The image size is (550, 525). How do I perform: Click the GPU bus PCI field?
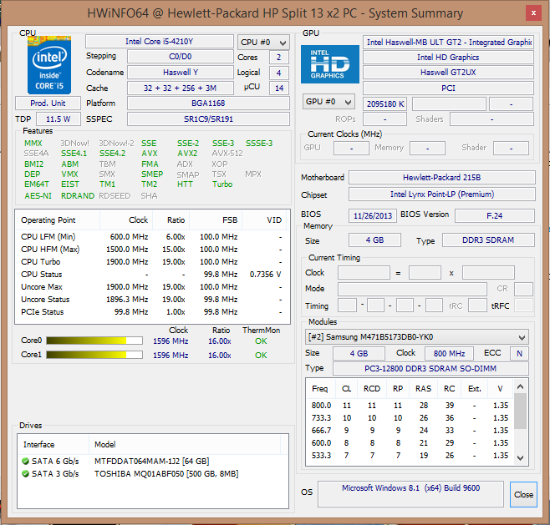(x=448, y=88)
